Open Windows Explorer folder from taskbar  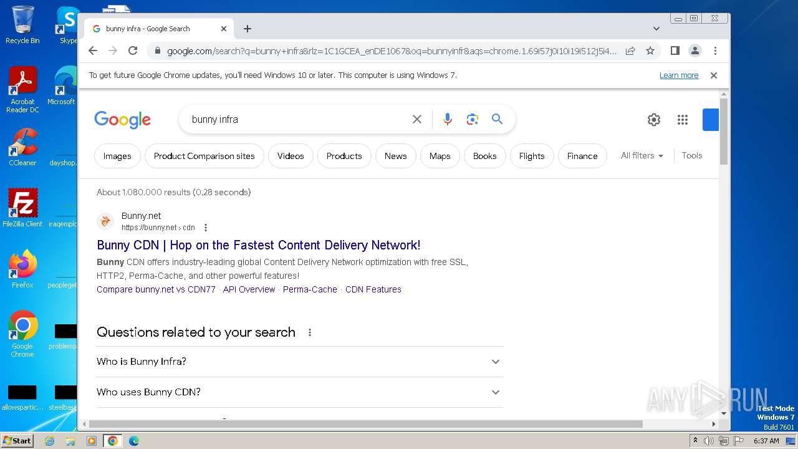[70, 441]
